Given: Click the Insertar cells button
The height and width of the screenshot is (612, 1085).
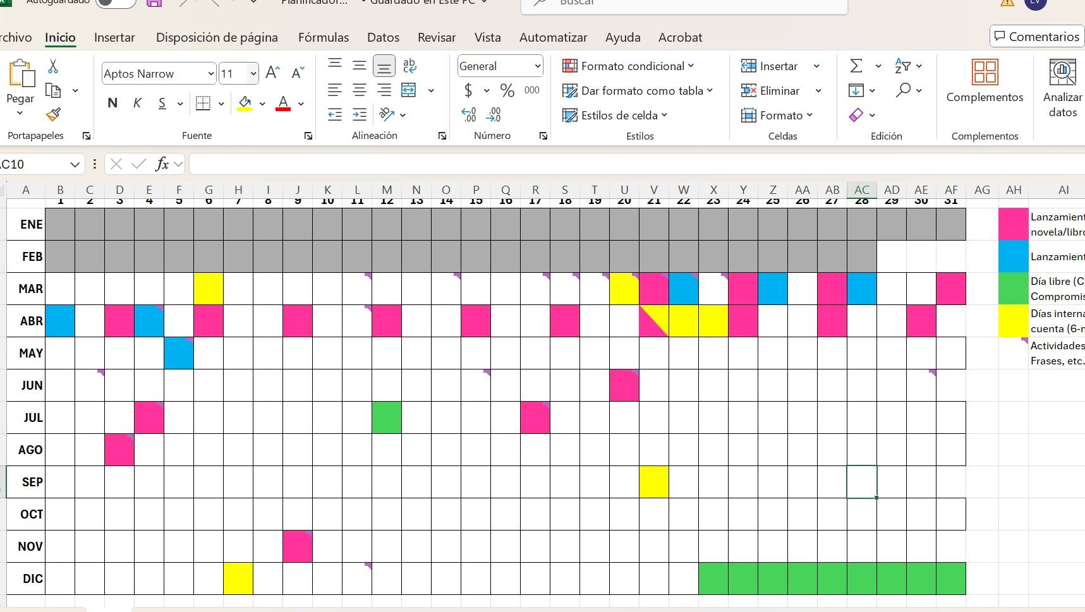Looking at the screenshot, I should click(x=770, y=66).
